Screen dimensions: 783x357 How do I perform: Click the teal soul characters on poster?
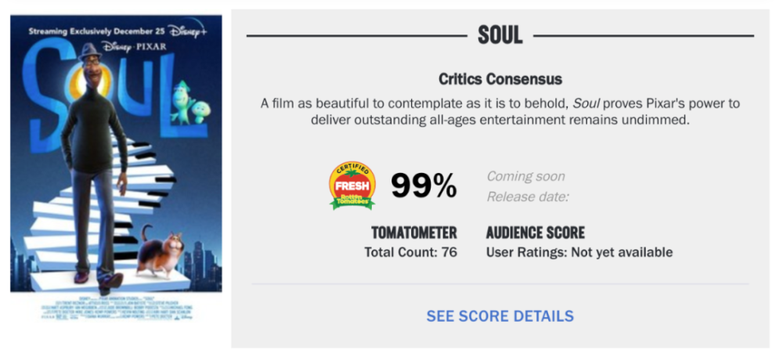189,99
